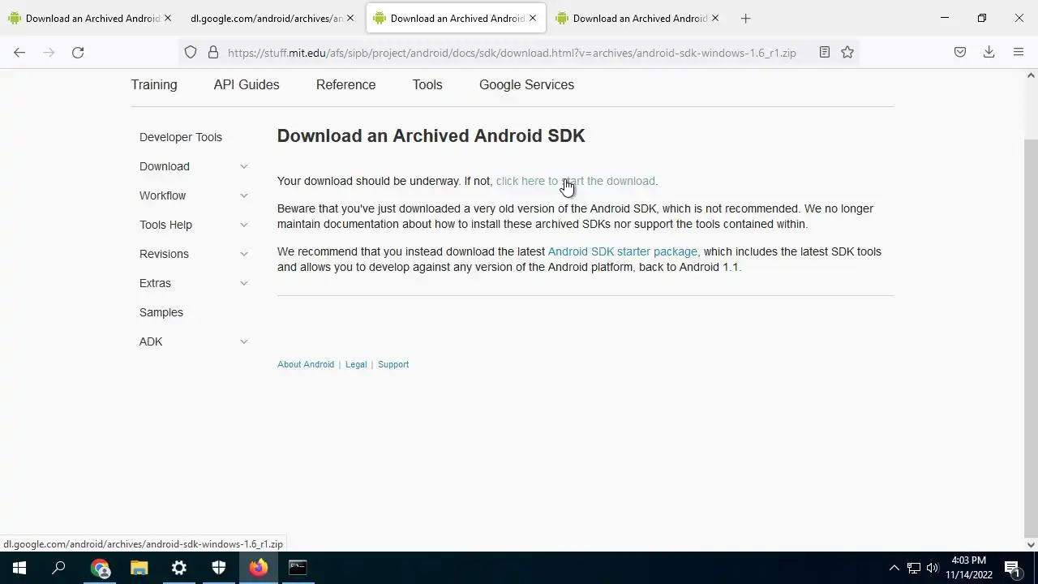Expand the Revisions section chevron
The height and width of the screenshot is (584, 1038).
[243, 254]
